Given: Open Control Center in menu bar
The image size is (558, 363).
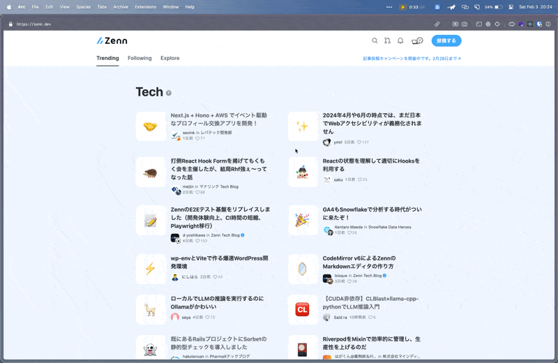Looking at the screenshot, I should [x=511, y=7].
